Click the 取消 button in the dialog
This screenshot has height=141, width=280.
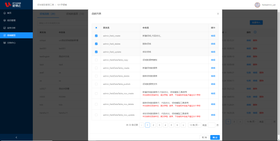pos(204,137)
